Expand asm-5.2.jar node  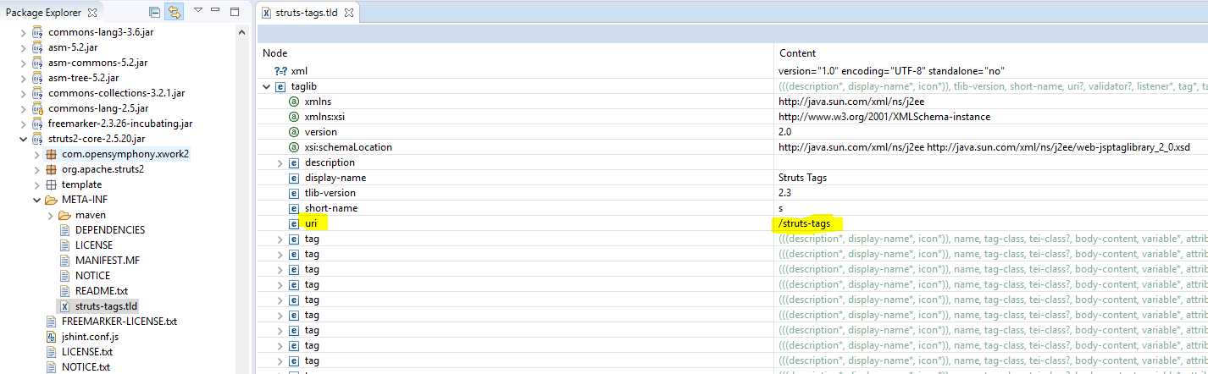(23, 47)
